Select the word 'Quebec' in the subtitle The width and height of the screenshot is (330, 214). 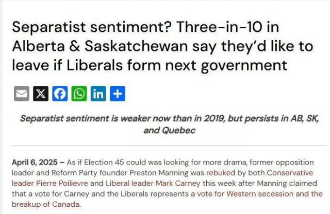point(179,131)
